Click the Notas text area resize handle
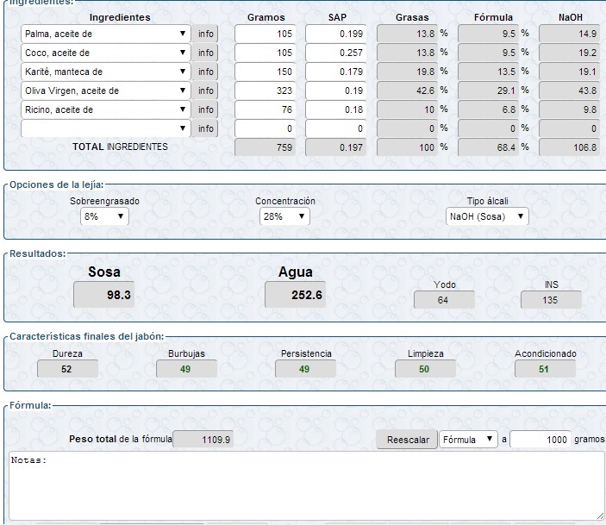 [x=600, y=516]
